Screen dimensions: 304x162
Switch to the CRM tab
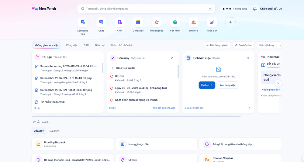point(86,45)
